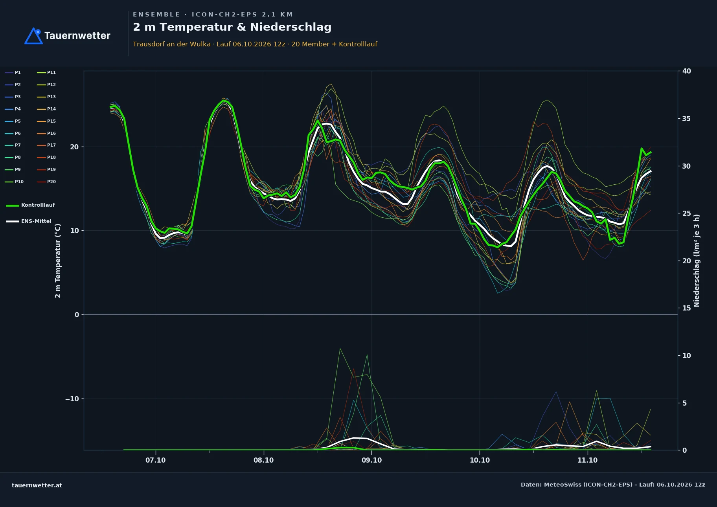Click the Niederschlag right axis label

[x=697, y=261]
